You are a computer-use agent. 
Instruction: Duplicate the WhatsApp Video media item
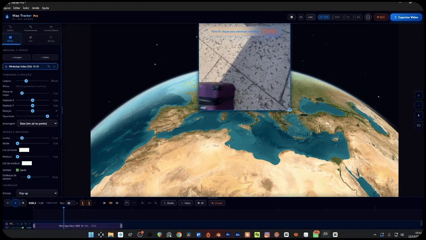[49, 66]
